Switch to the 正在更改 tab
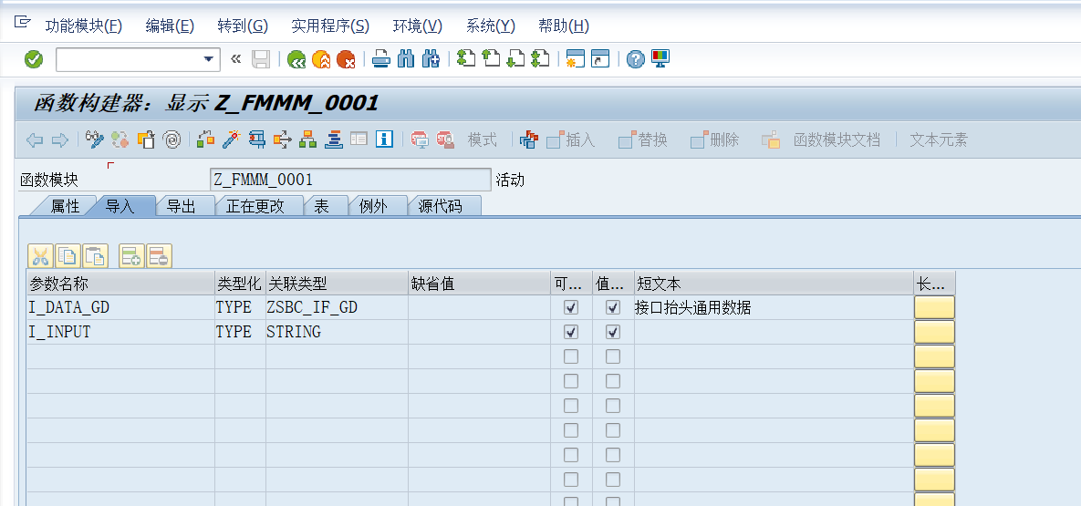Viewport: 1081px width, 506px height. (255, 206)
